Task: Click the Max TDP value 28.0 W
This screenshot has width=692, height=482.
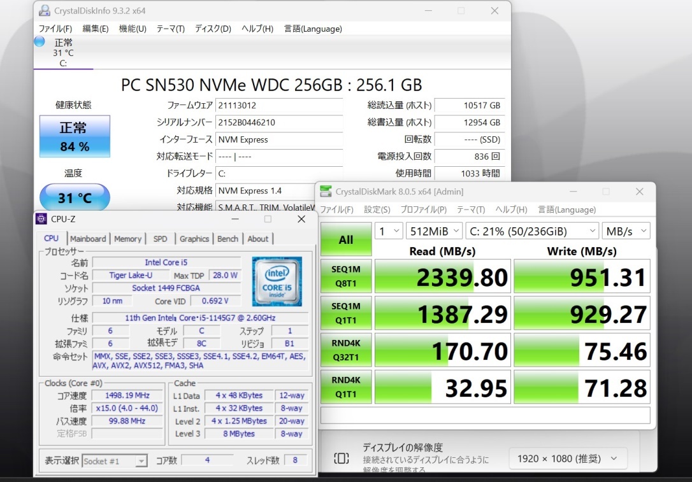Action: tap(225, 275)
